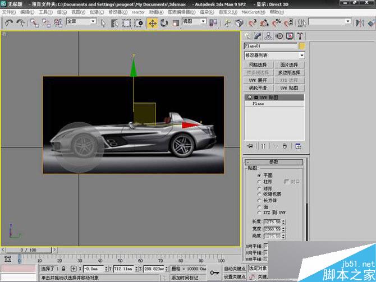Open the 修改器列表 dropdown
This screenshot has width=376, height=282.
(274, 56)
